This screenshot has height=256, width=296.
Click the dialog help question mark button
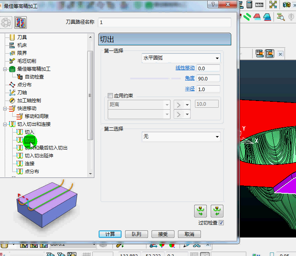[x=213, y=4]
